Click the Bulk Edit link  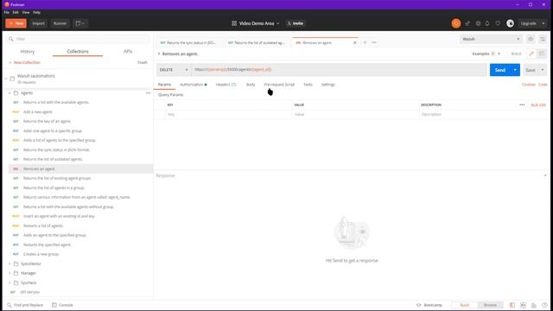(x=538, y=105)
